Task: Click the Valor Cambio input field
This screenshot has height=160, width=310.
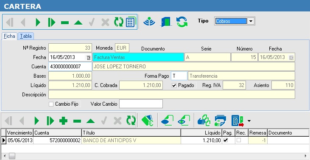Action: 141,104
